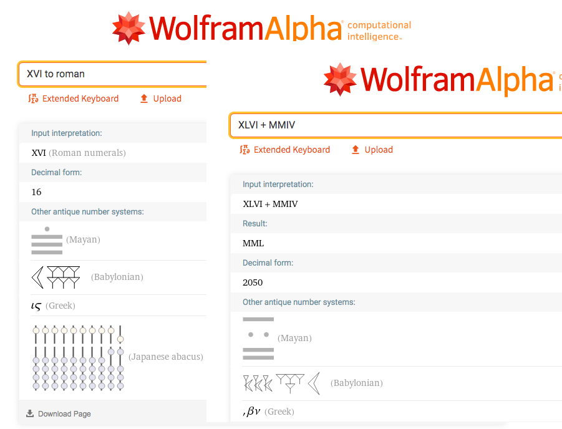Click the Download Page icon
This screenshot has width=562, height=429.
tap(30, 413)
